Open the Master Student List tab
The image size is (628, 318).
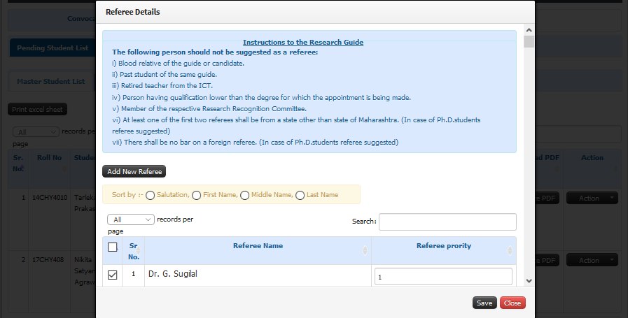(x=50, y=82)
